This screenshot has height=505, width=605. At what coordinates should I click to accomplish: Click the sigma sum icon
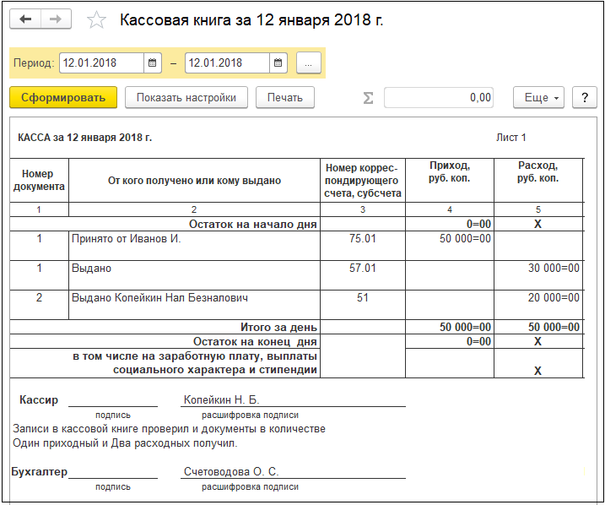pyautogui.click(x=368, y=98)
